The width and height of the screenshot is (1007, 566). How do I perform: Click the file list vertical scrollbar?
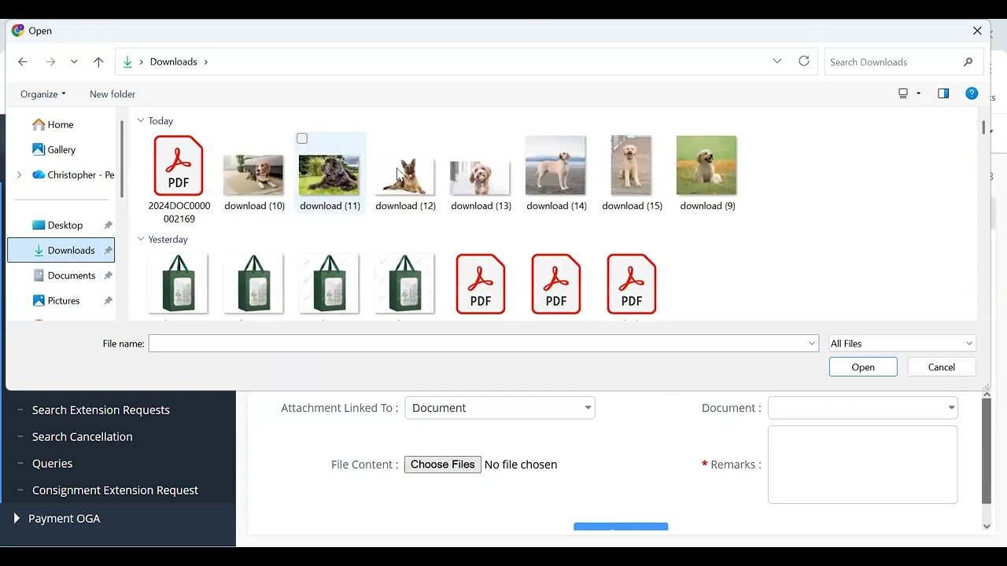(x=983, y=128)
